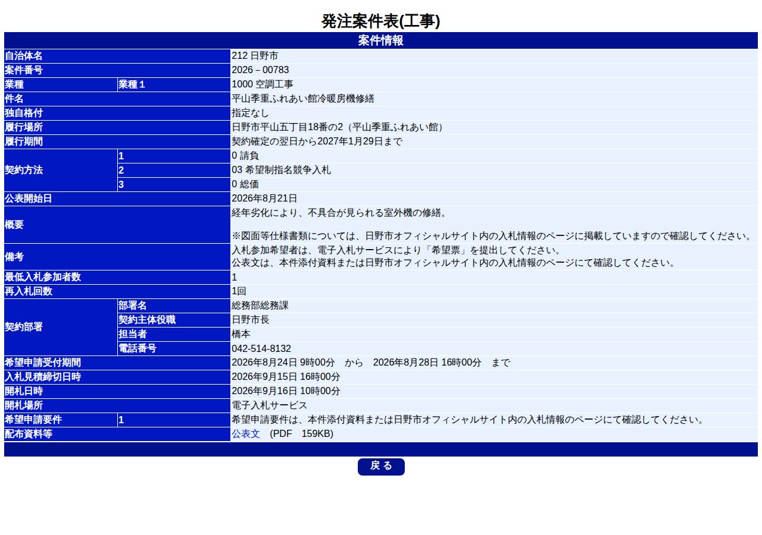762x535 pixels.
Task: Select the date 2026年8月21日
Action: coord(264,199)
